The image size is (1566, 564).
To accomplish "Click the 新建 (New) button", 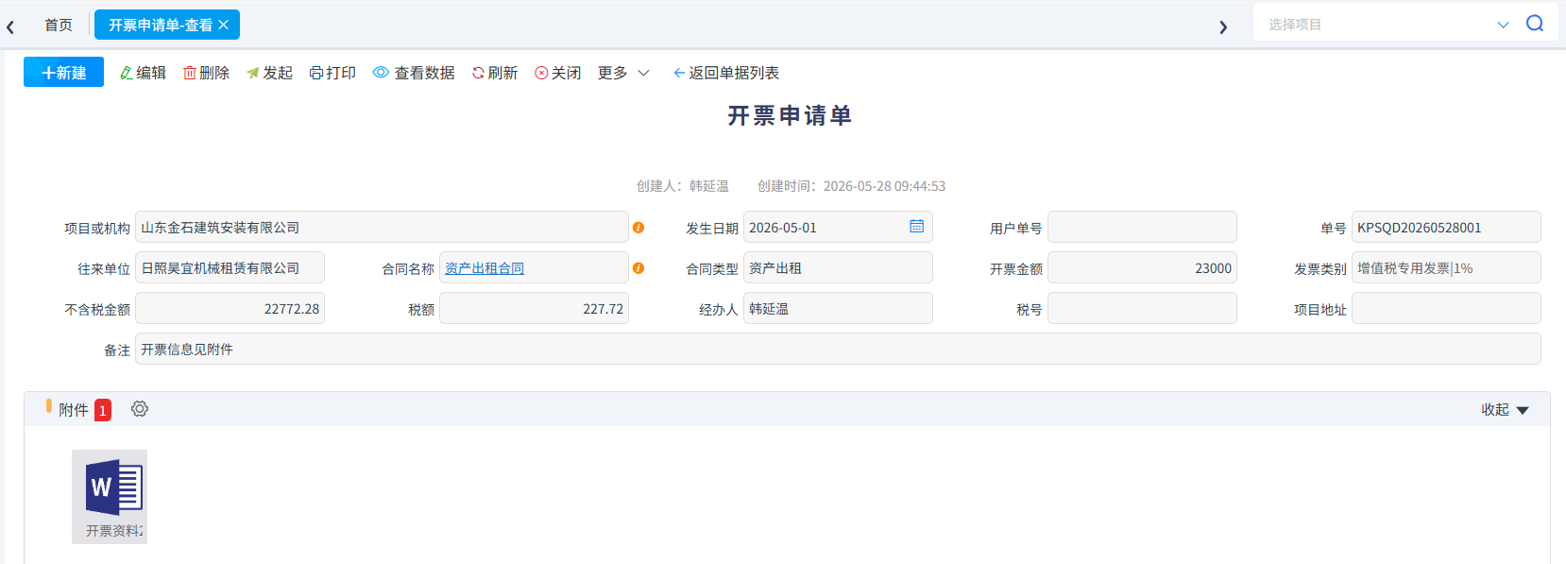I will pyautogui.click(x=63, y=72).
